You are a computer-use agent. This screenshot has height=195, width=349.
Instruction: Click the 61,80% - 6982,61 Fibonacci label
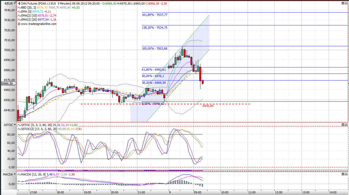tap(154, 70)
